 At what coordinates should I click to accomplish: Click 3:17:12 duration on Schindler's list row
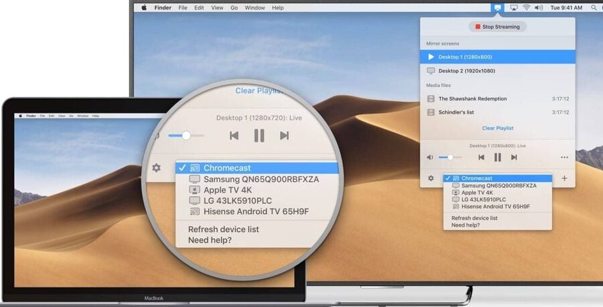560,112
